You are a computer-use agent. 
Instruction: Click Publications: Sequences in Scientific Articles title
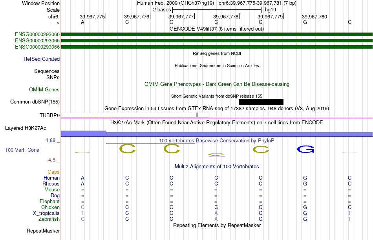click(217, 65)
